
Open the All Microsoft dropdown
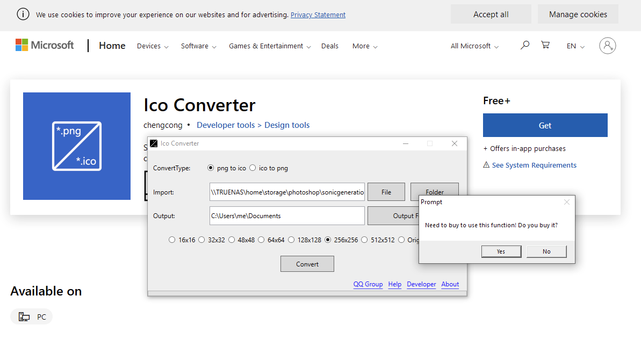point(474,46)
